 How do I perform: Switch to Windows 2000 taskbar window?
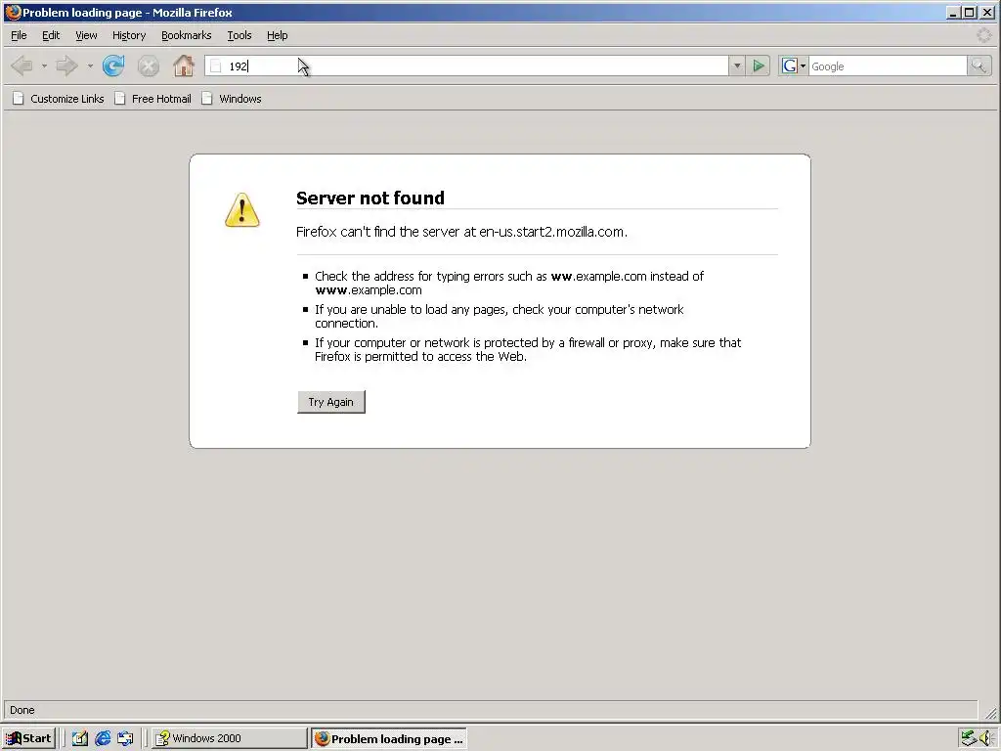point(229,738)
